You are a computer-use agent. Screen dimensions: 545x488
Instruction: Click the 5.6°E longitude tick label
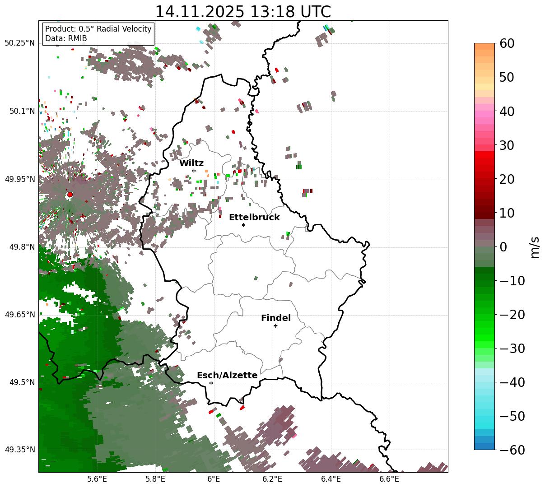pyautogui.click(x=97, y=479)
